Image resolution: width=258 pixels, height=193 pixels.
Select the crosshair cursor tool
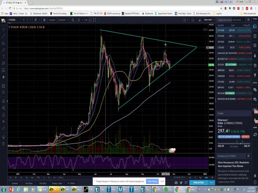point(4,30)
